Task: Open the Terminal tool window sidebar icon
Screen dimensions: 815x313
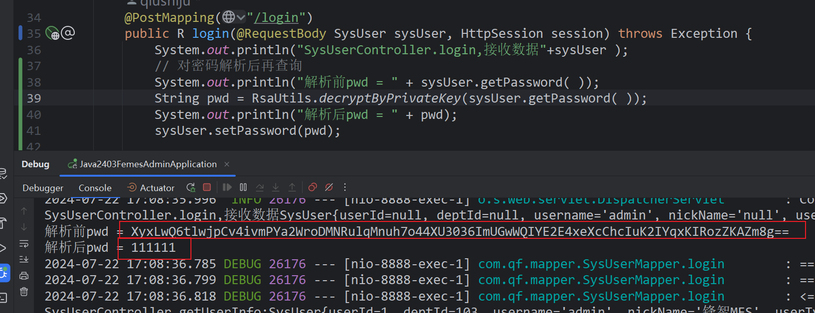Action: [2, 298]
